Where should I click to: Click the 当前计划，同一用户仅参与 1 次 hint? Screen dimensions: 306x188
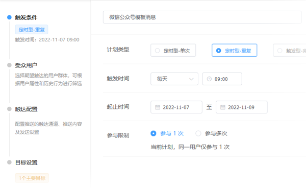click(x=190, y=147)
